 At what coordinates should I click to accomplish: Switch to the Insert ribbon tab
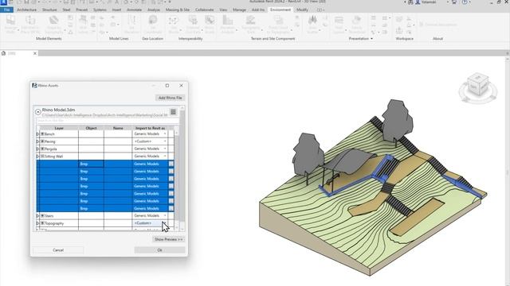pos(116,10)
